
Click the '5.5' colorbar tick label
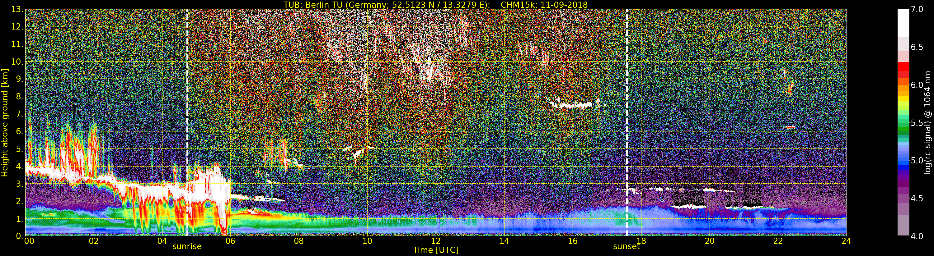(917, 123)
